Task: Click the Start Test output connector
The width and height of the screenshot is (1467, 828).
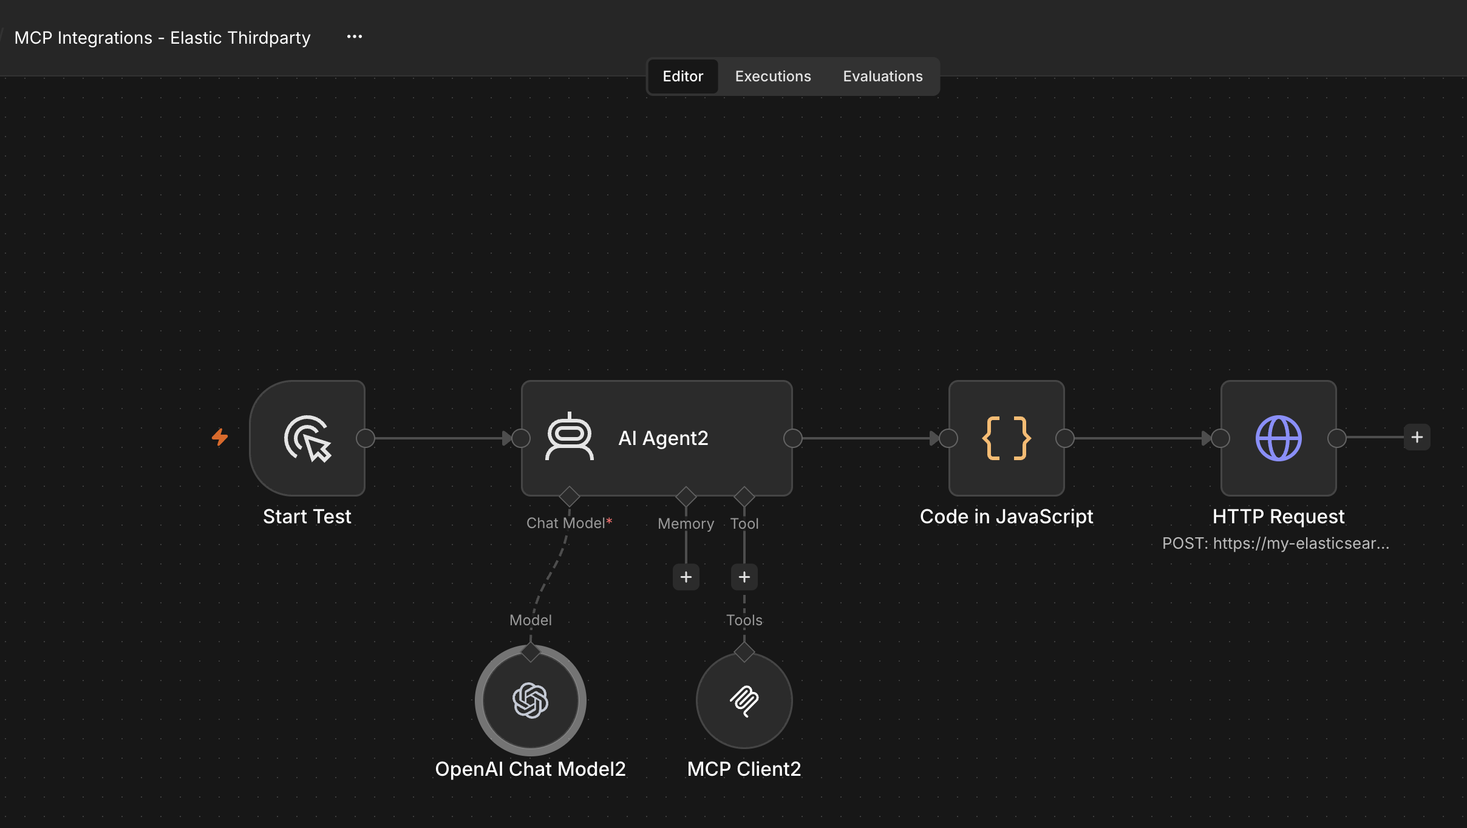Action: [x=366, y=438]
